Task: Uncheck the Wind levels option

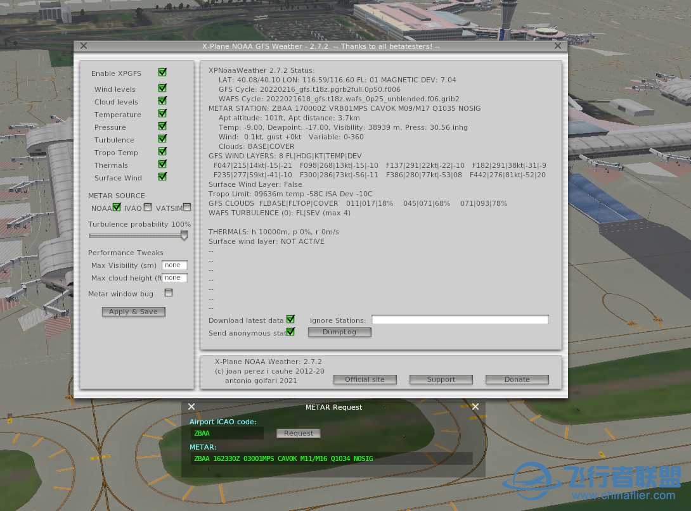Action: coord(162,88)
